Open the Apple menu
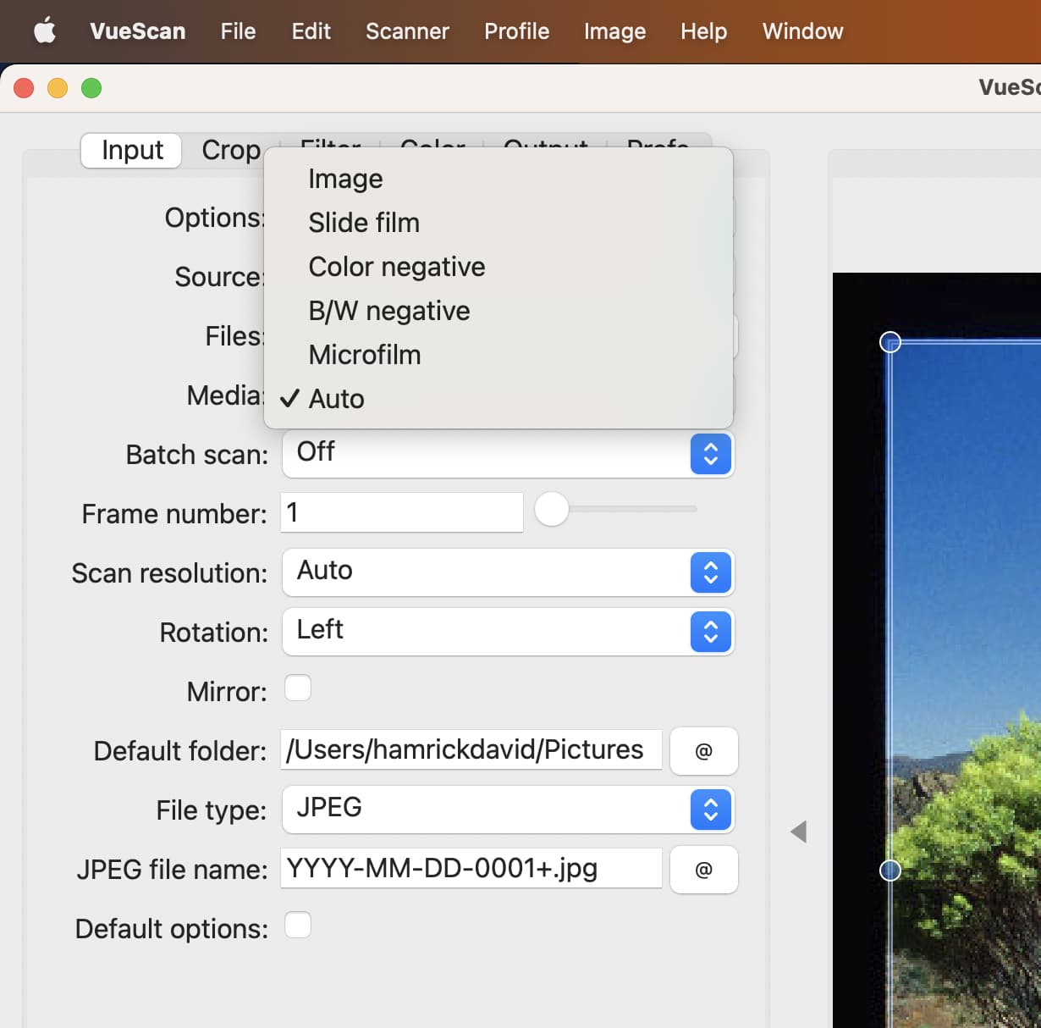The image size is (1041, 1028). (45, 31)
